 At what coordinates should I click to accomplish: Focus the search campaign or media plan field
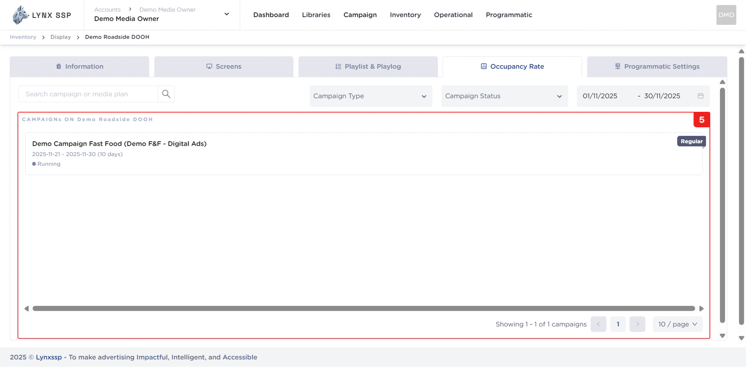point(88,94)
